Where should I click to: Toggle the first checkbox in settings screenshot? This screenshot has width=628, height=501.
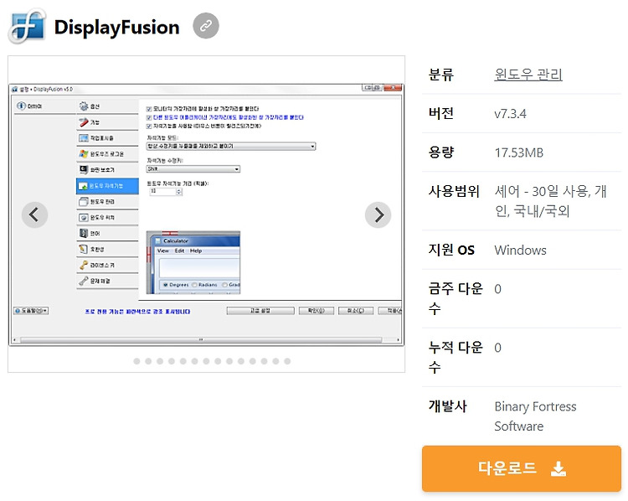149,109
